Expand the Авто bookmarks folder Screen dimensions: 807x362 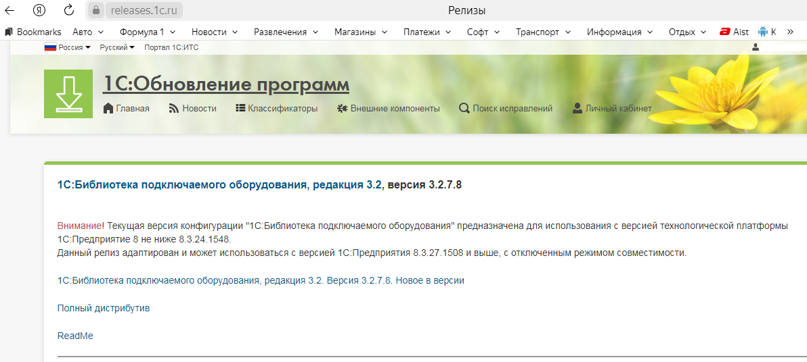(x=88, y=32)
